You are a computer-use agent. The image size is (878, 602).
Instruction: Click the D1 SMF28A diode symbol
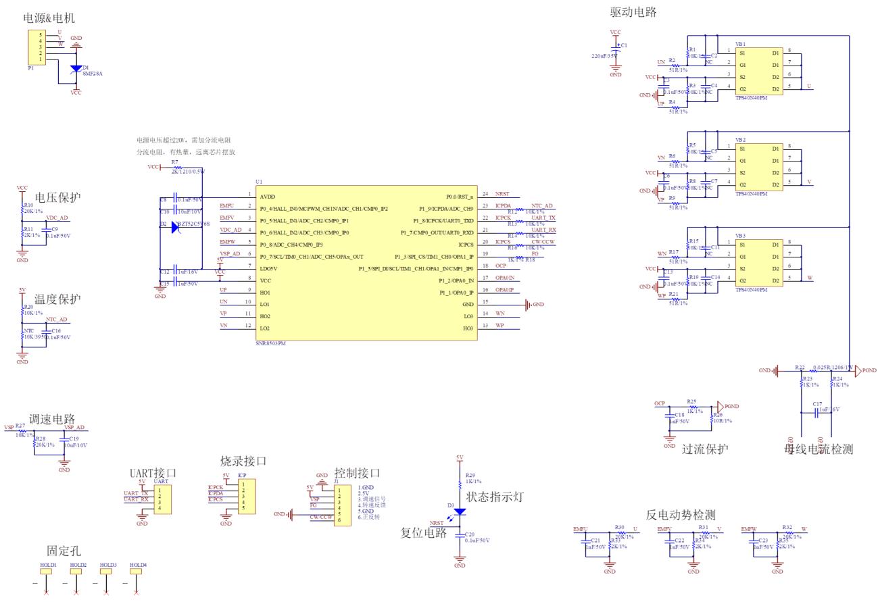click(x=76, y=69)
